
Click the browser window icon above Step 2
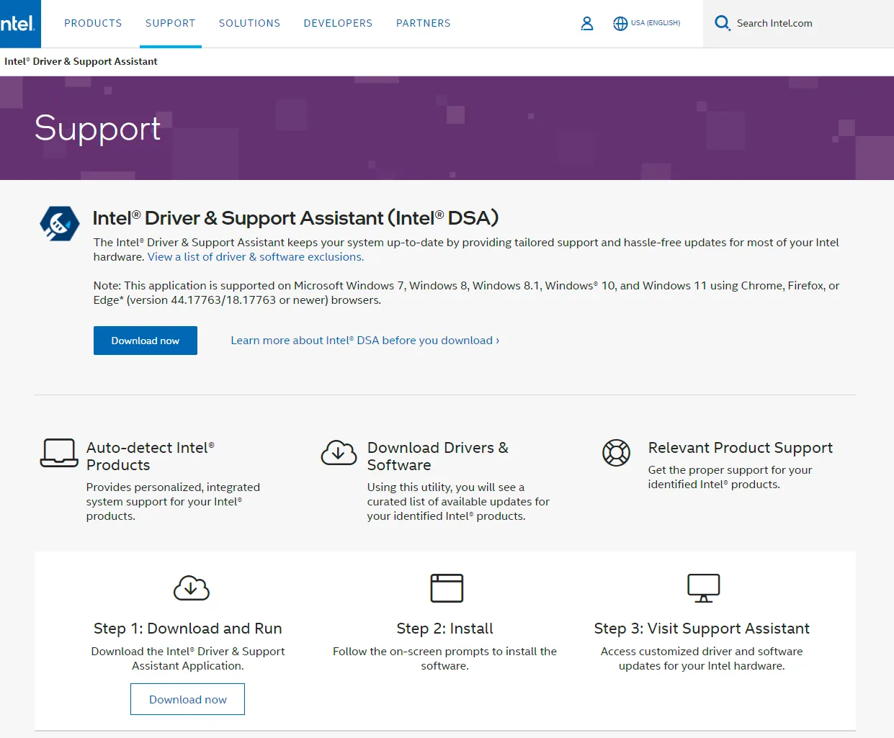[447, 588]
